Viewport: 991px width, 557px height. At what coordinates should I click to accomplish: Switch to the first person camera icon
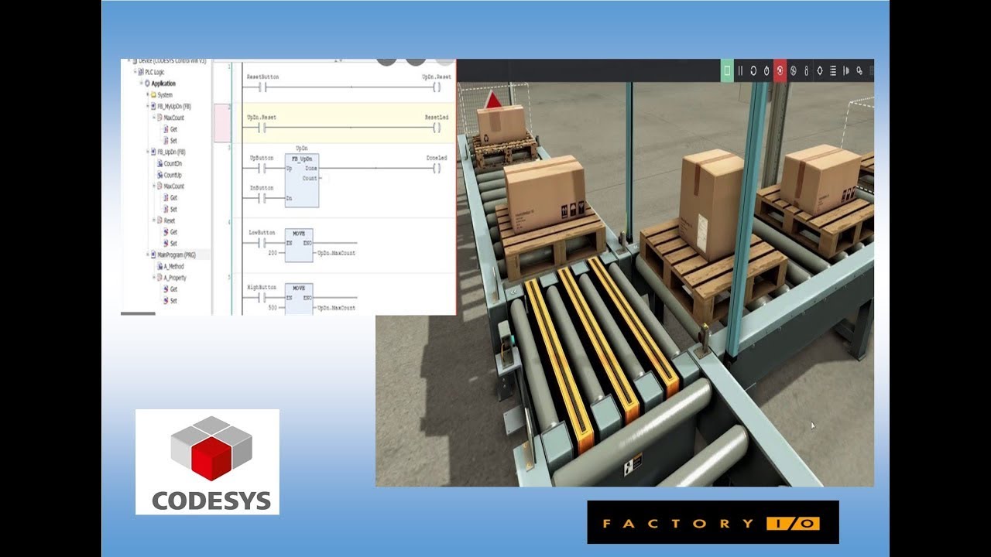[806, 70]
